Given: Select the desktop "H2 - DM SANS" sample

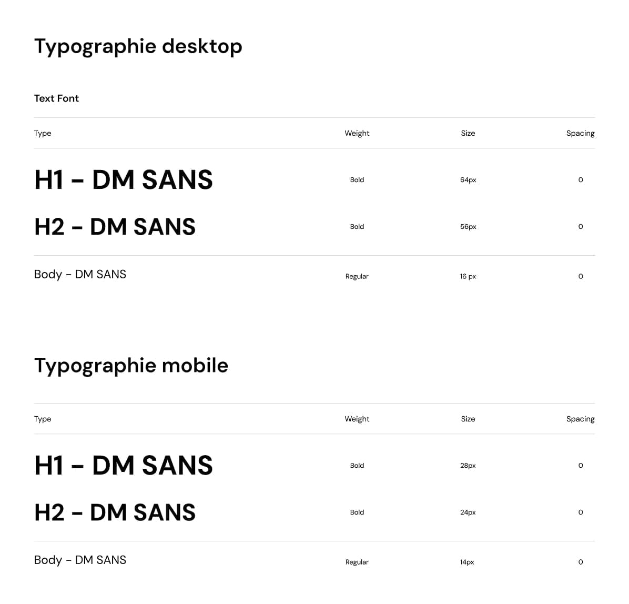Looking at the screenshot, I should point(115,227).
